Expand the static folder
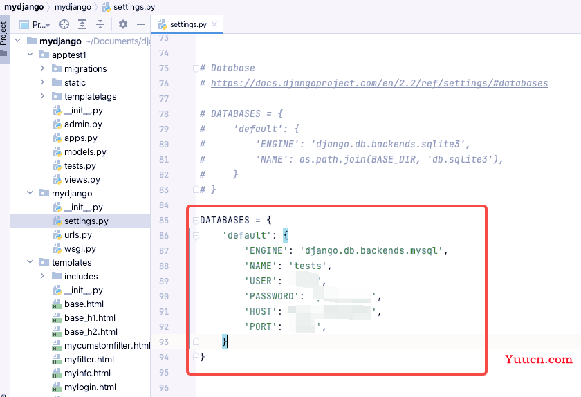The height and width of the screenshot is (397, 581). click(42, 82)
